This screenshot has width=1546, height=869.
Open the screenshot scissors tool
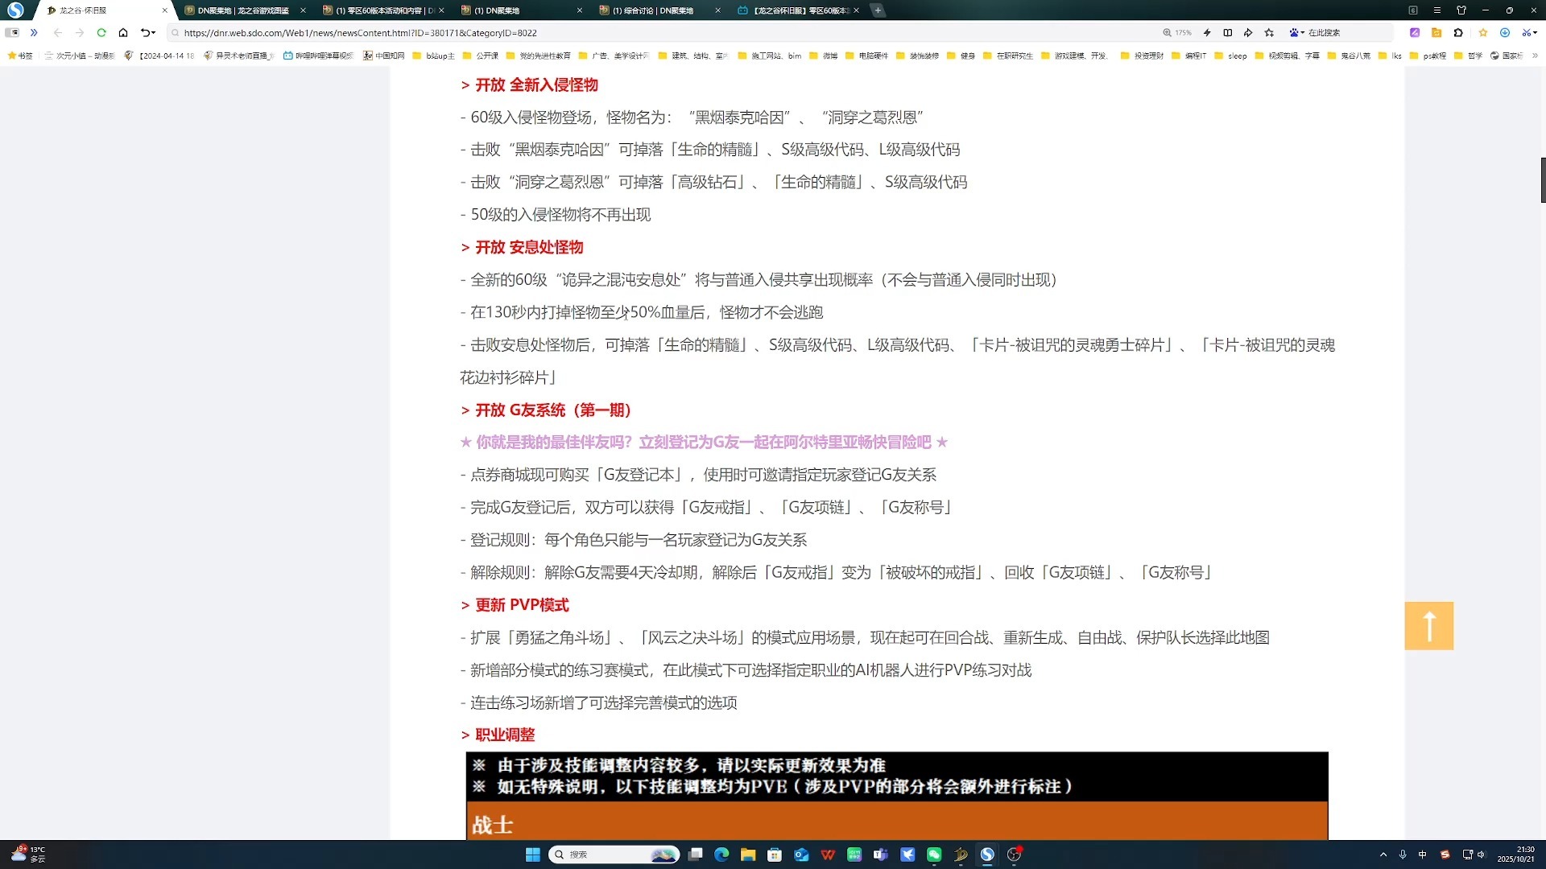pyautogui.click(x=1527, y=33)
